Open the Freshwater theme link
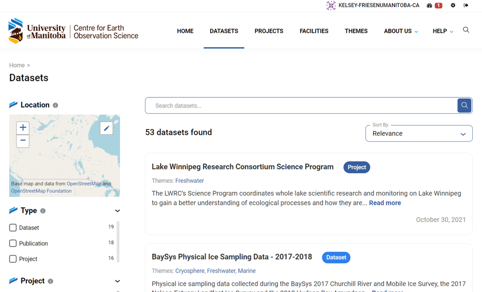This screenshot has width=482, height=292. [x=189, y=181]
